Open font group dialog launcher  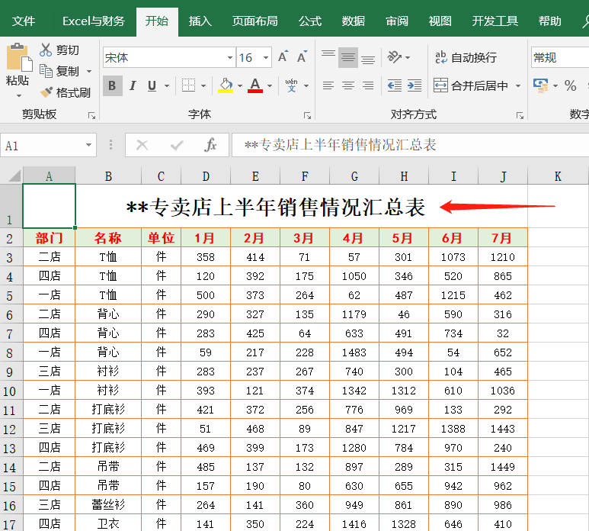pyautogui.click(x=307, y=115)
